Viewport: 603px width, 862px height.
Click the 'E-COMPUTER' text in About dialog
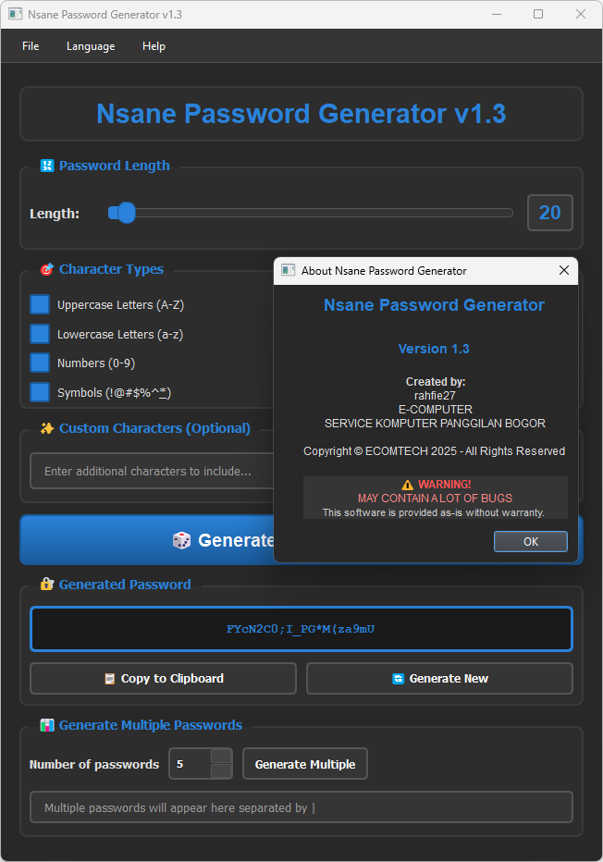pos(436,410)
